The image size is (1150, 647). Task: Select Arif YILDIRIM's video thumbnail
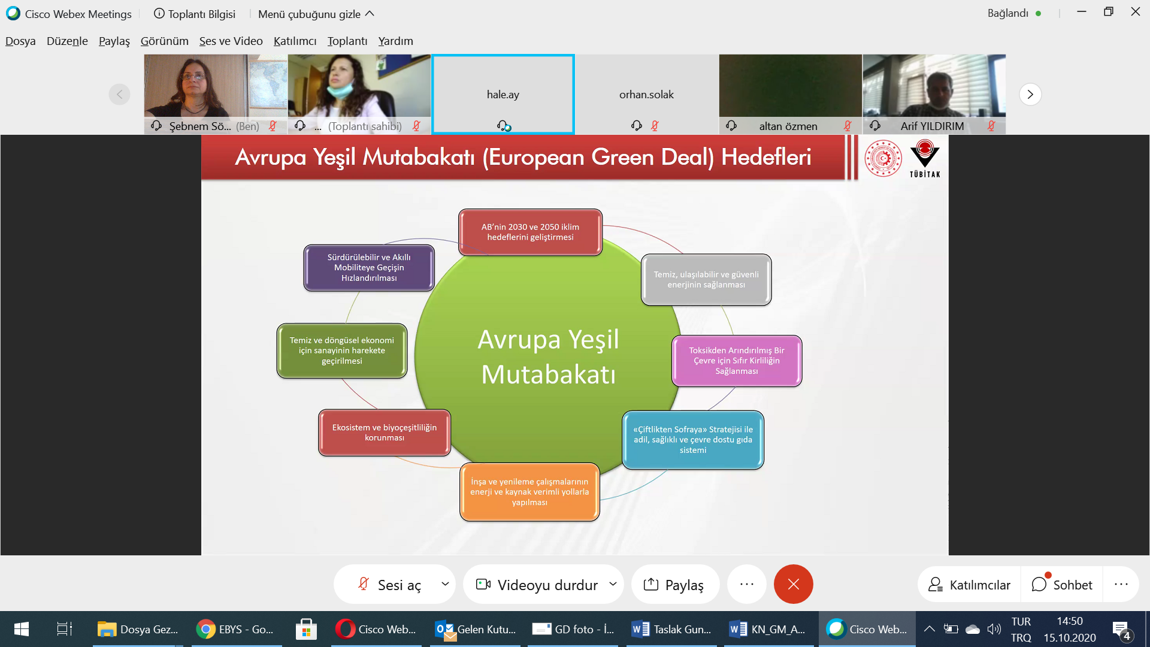[934, 87]
